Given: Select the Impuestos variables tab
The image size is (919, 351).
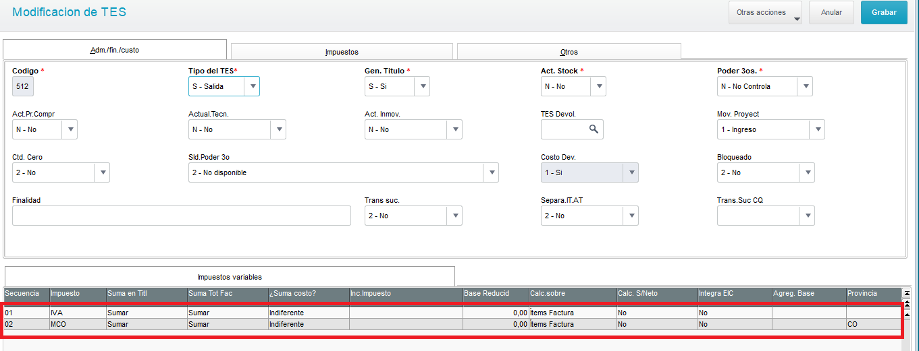Looking at the screenshot, I should 230,277.
